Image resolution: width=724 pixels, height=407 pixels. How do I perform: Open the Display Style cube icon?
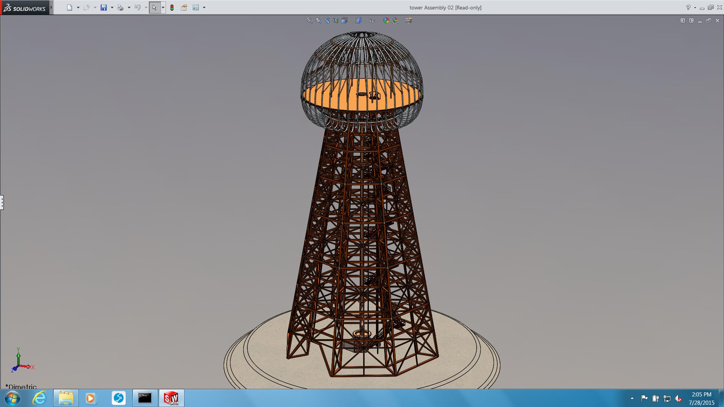(x=358, y=20)
